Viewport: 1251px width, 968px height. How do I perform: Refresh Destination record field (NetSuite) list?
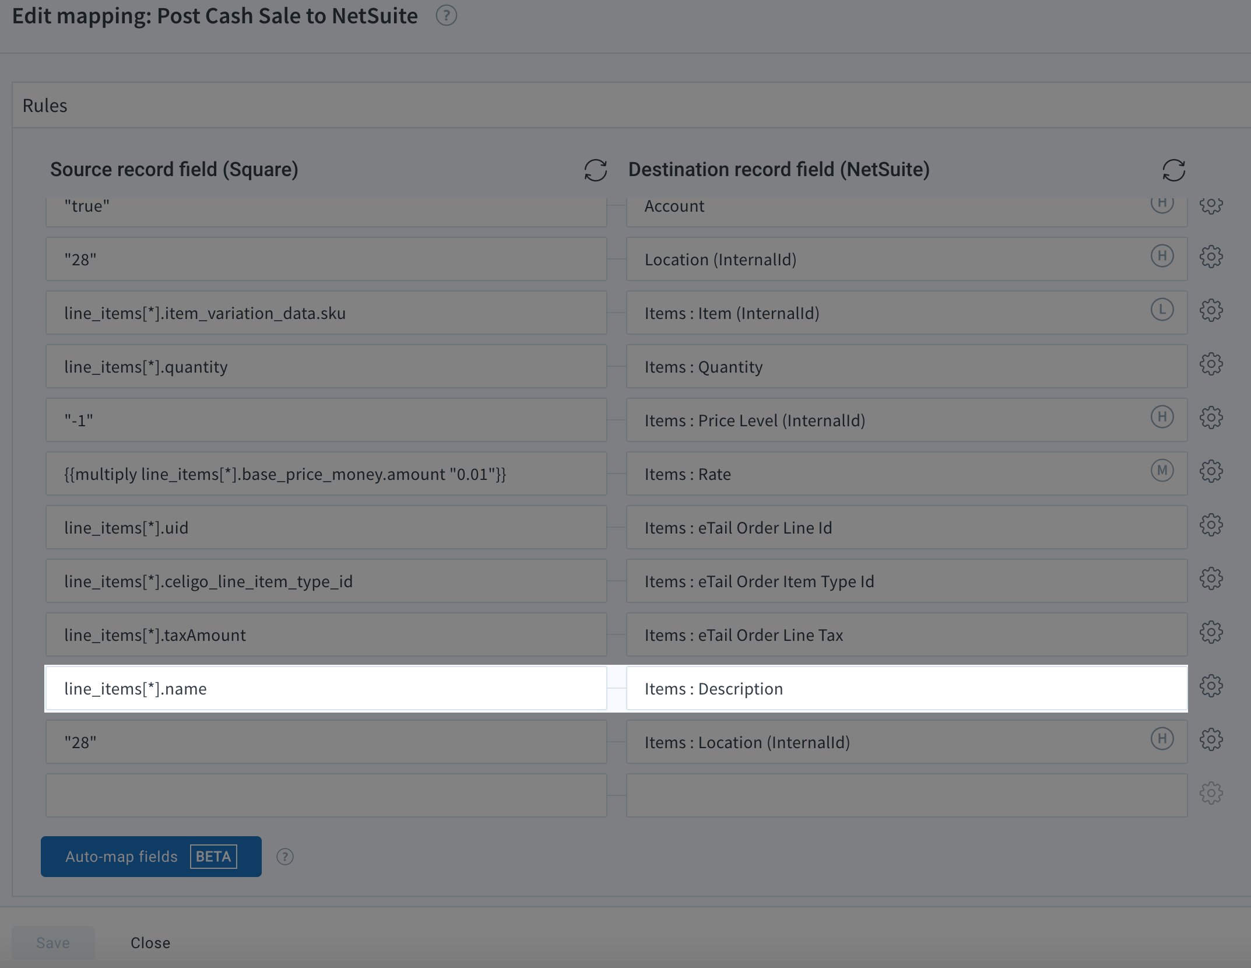tap(1173, 170)
